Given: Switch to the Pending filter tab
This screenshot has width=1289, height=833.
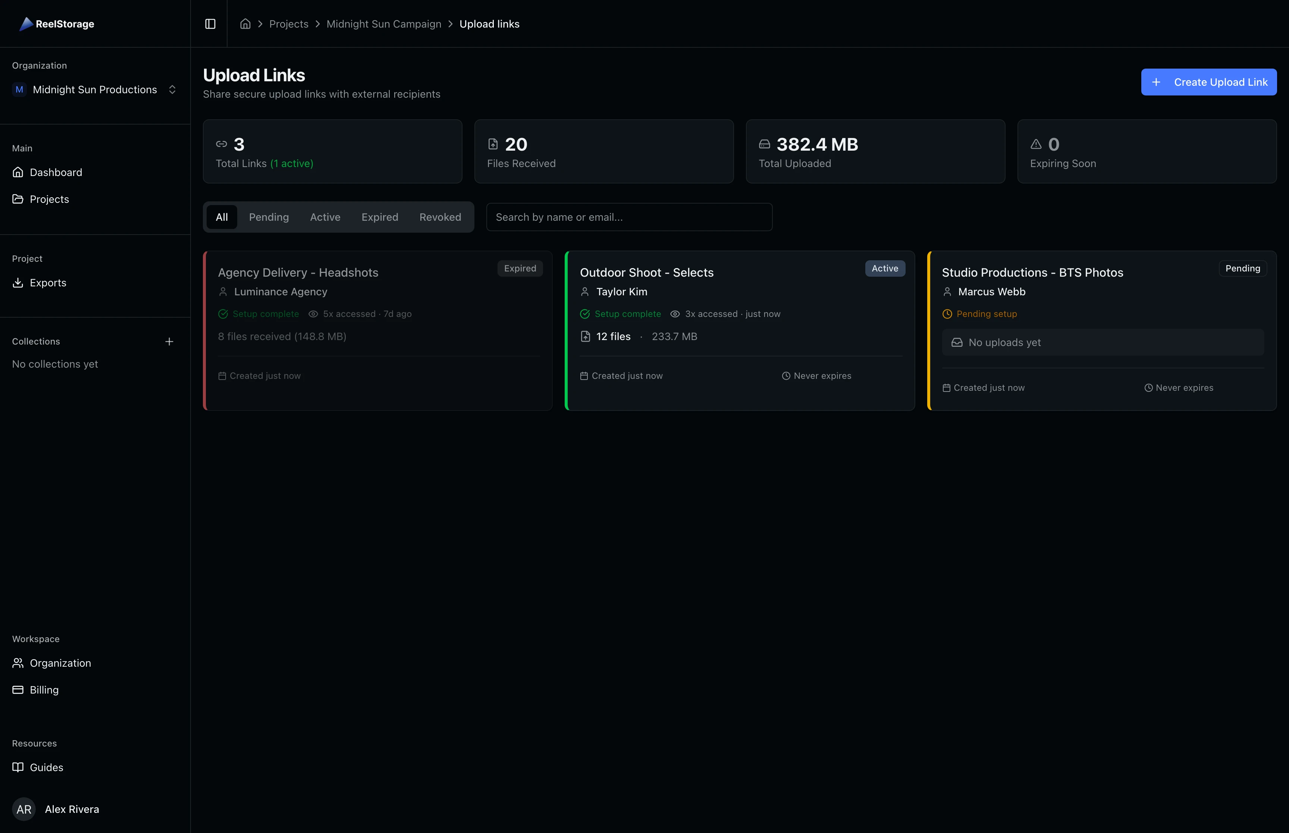Looking at the screenshot, I should [x=269, y=217].
